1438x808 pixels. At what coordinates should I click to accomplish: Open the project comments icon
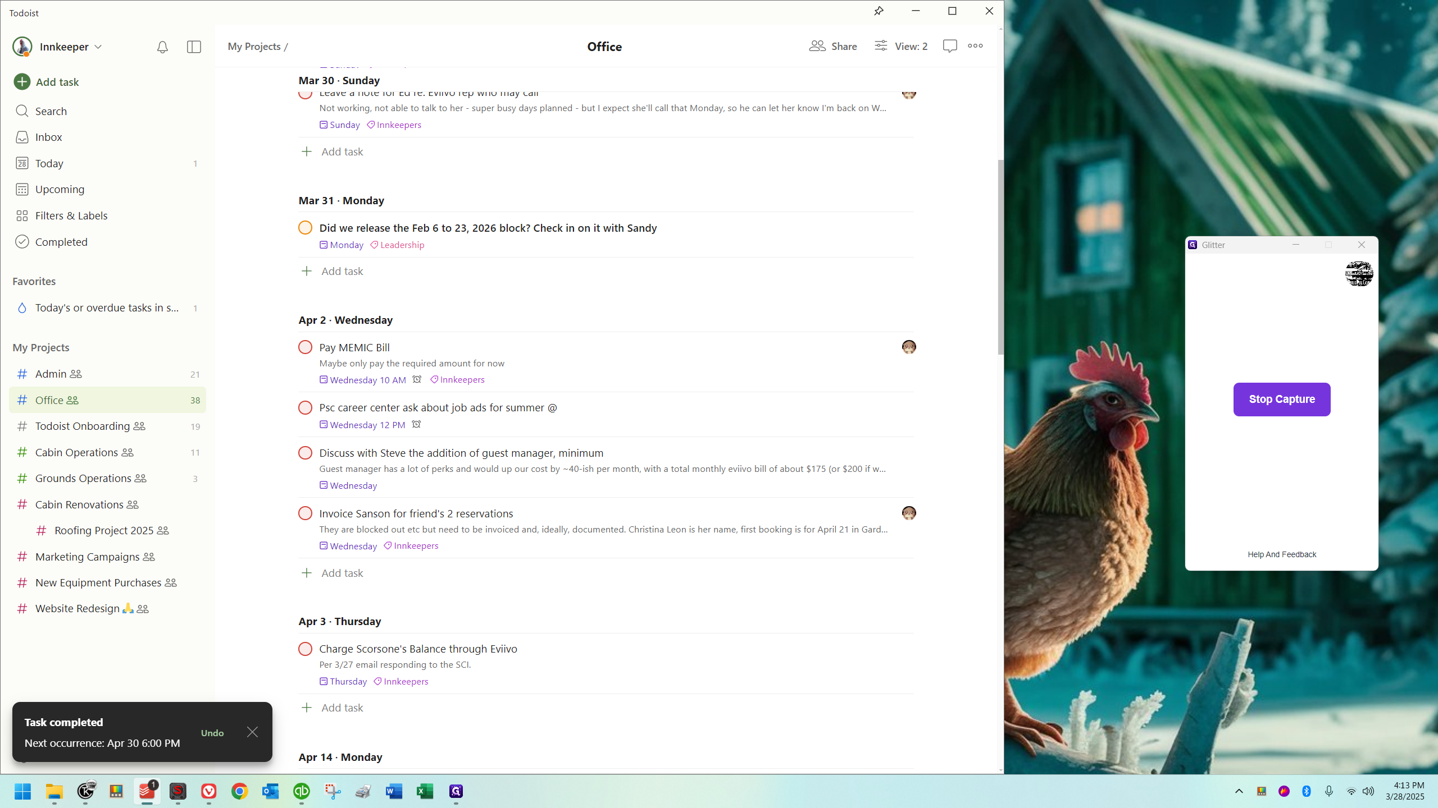pyautogui.click(x=949, y=46)
